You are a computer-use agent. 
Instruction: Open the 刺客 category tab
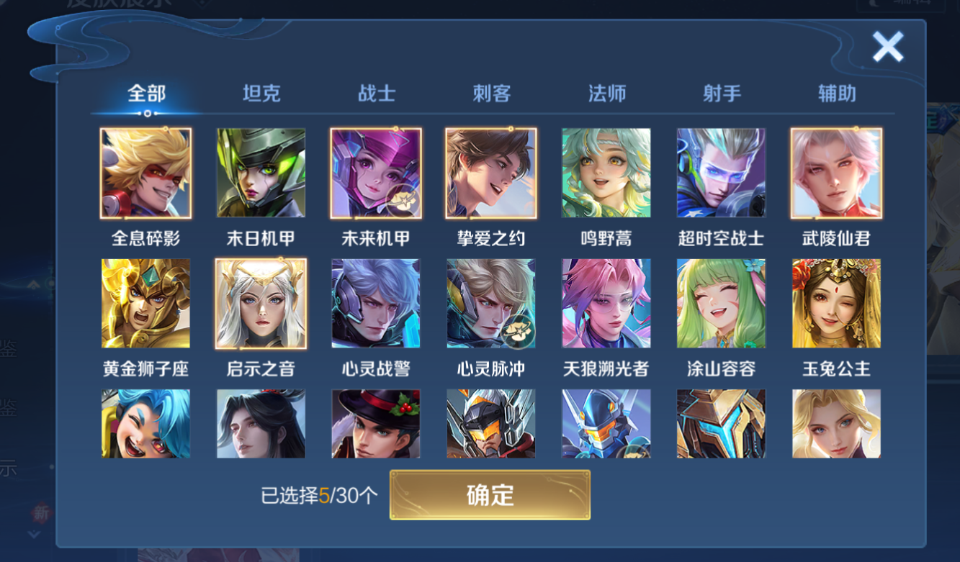coord(492,94)
